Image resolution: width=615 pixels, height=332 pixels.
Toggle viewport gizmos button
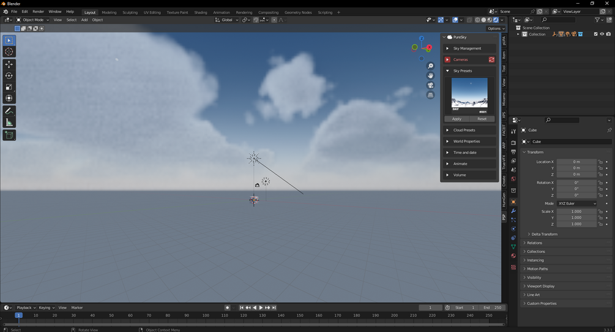point(441,20)
